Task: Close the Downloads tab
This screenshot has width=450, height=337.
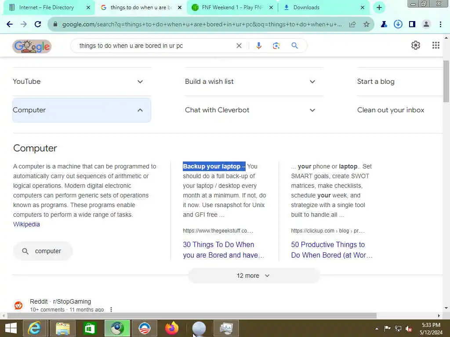Action: point(363,7)
